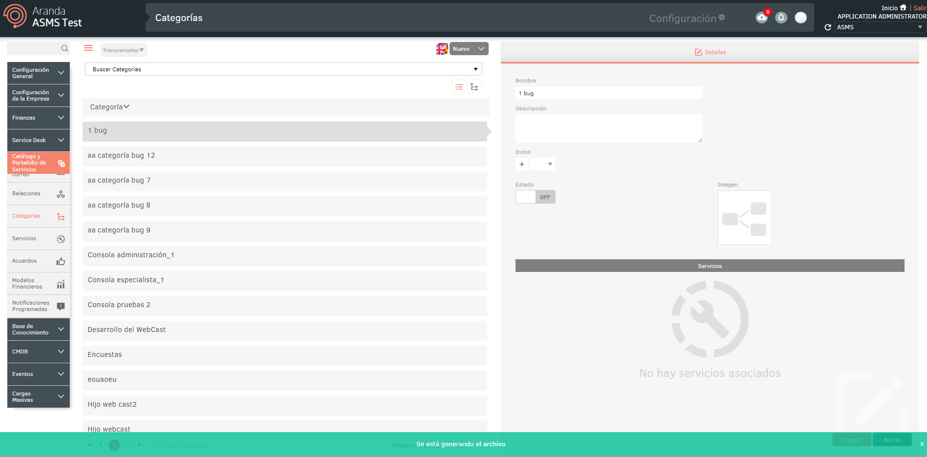Click the sidebar search magnifier icon
This screenshot has width=927, height=457.
coord(64,48)
